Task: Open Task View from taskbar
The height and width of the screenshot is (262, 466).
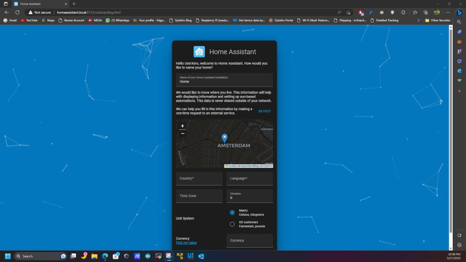Action: pyautogui.click(x=73, y=256)
